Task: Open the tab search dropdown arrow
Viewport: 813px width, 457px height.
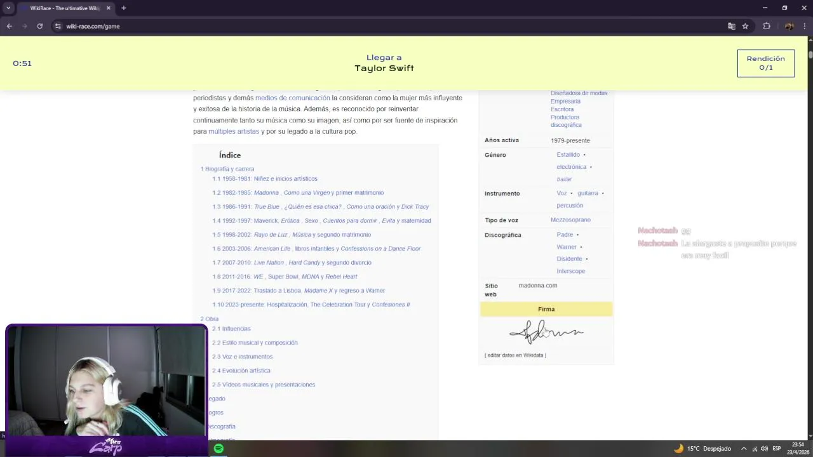Action: coord(8,8)
